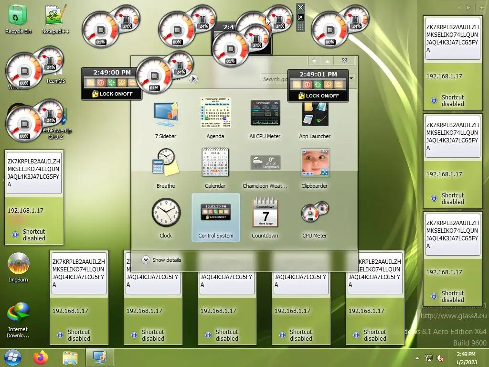
Task: Select the Clipboarder gadget in gallery
Action: pos(315,169)
